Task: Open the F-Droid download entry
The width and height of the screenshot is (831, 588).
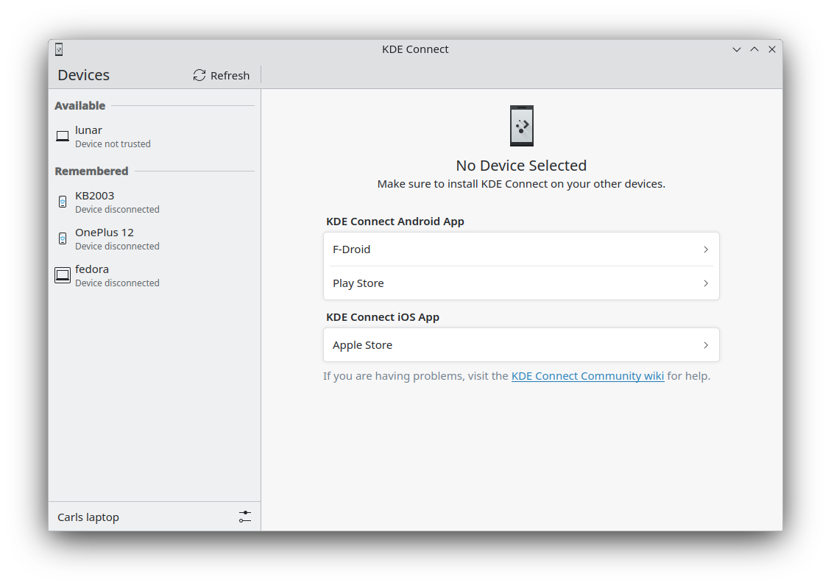Action: (x=522, y=249)
